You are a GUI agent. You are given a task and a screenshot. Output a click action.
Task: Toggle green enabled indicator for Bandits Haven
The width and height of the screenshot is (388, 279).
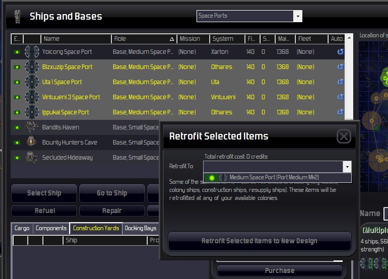click(x=17, y=127)
